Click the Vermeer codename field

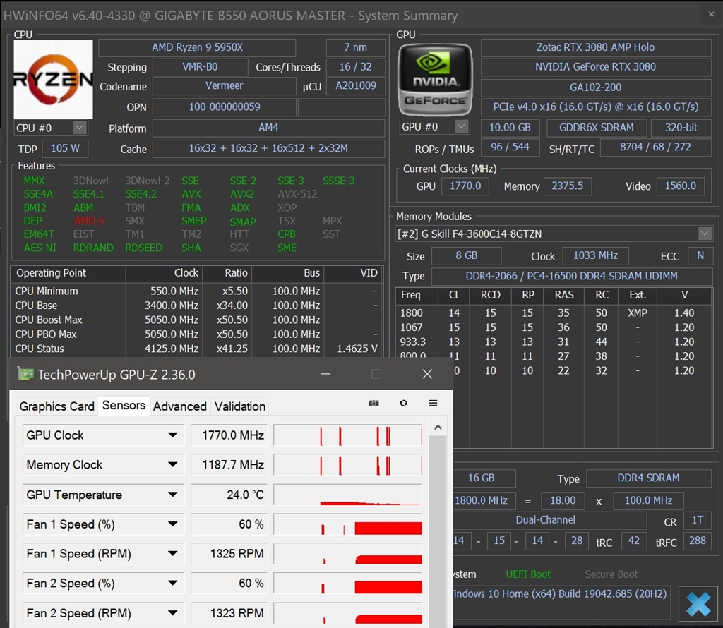[224, 85]
